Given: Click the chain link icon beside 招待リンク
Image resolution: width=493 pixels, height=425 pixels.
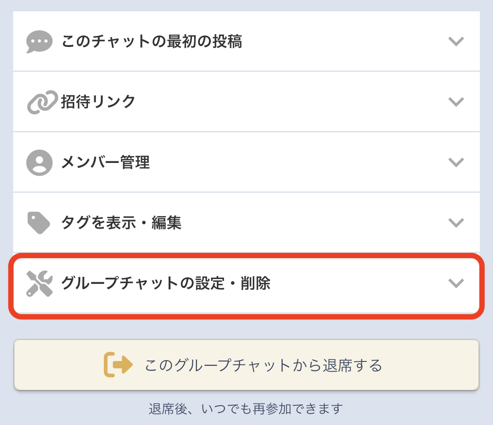Looking at the screenshot, I should [x=42, y=102].
